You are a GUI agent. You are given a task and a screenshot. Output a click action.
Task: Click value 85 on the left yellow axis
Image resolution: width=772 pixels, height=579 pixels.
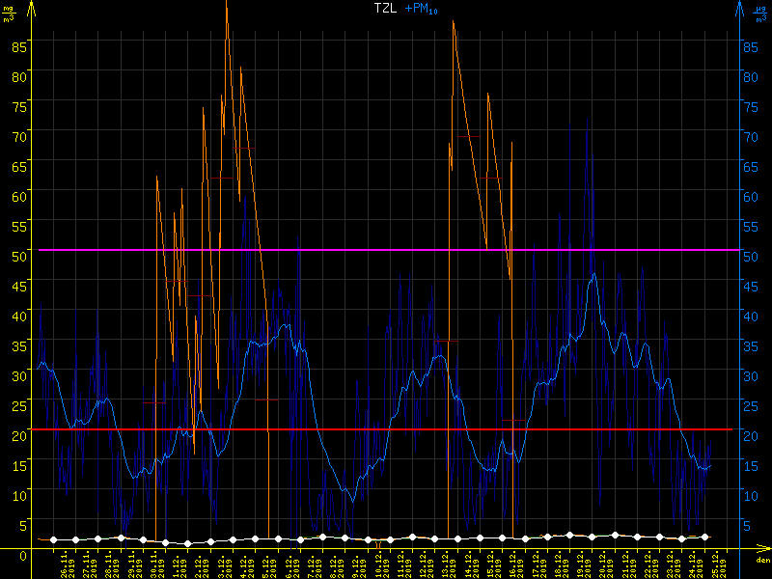pos(17,43)
